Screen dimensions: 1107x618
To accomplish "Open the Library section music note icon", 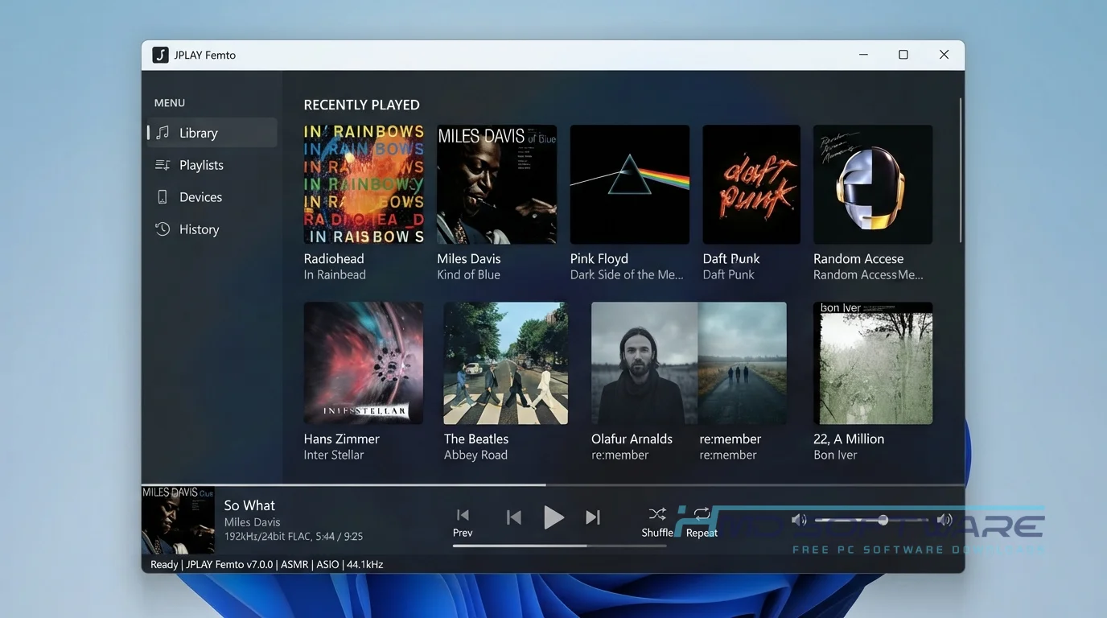I will 163,133.
